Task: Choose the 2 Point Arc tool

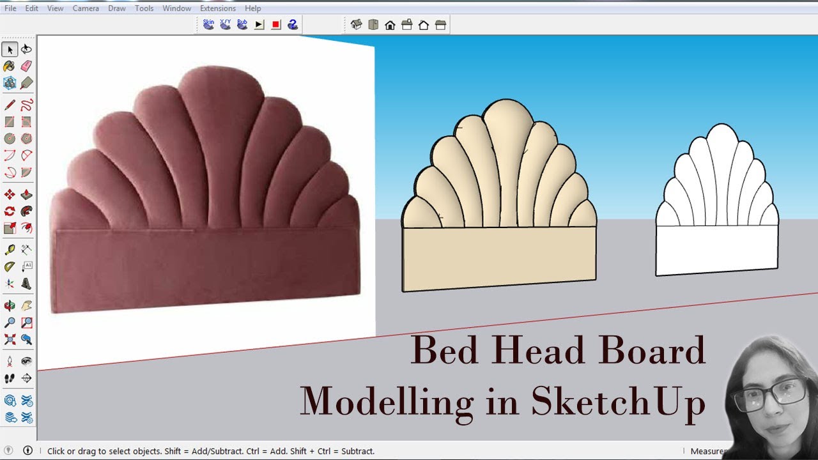Action: [26, 155]
